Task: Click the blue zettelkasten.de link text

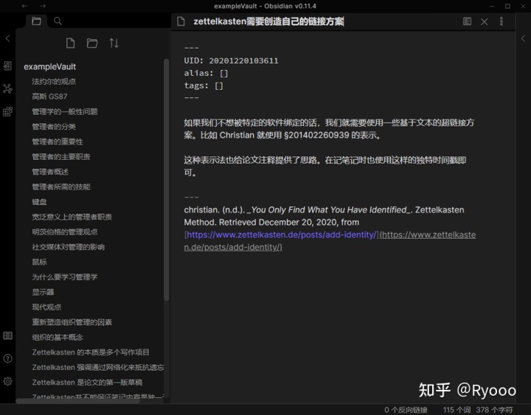Action: click(x=281, y=234)
